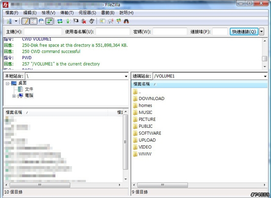
Task: Click the local file list horizontal scrollbar
Action: coord(40,185)
